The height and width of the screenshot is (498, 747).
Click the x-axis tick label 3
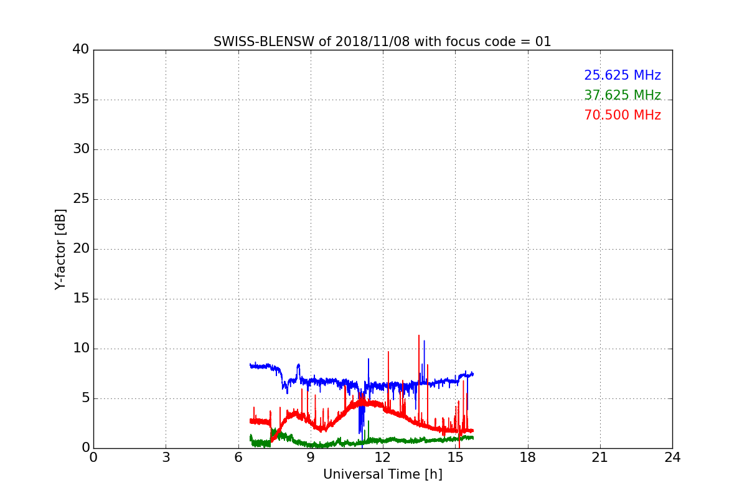tap(166, 458)
